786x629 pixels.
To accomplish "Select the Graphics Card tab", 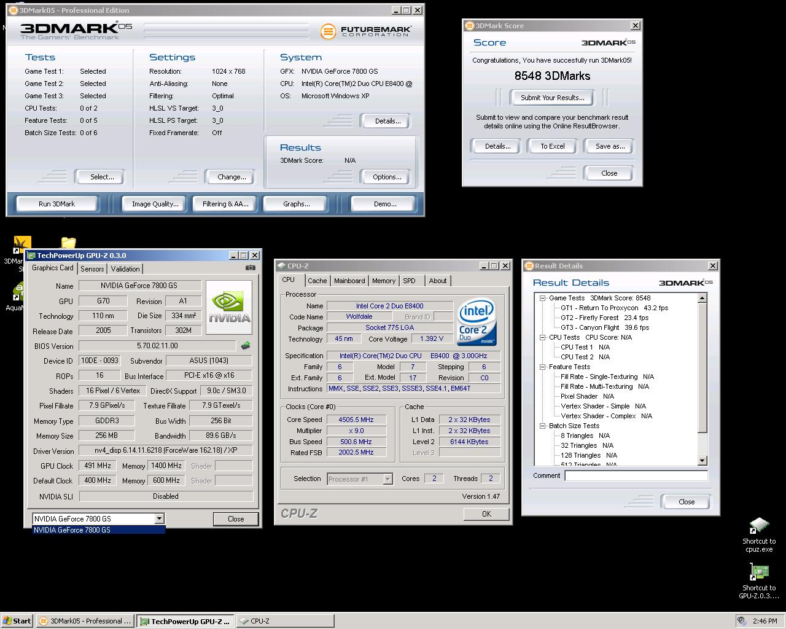I will [52, 268].
